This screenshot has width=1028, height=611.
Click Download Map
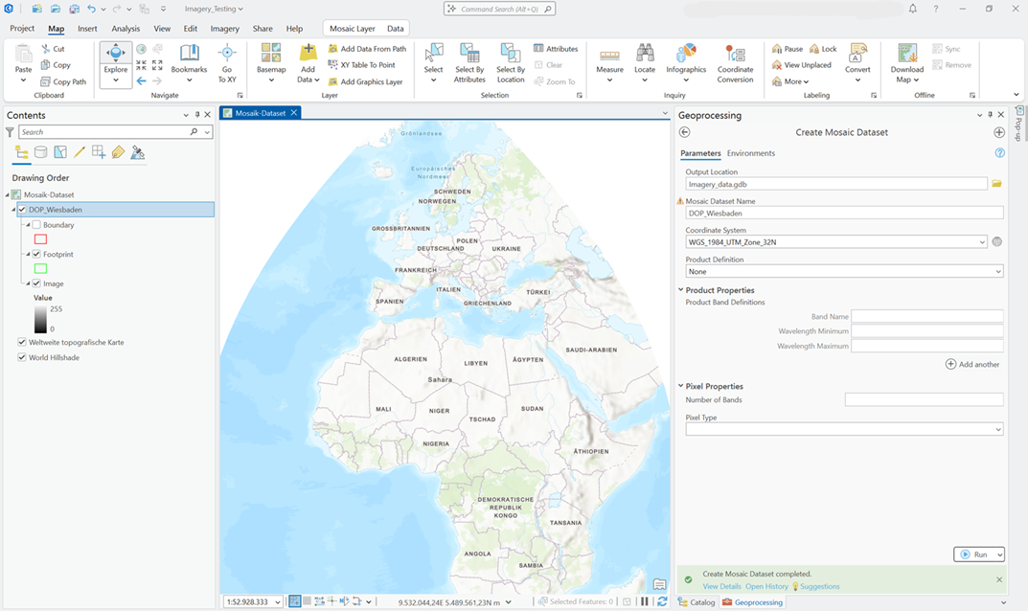tap(906, 63)
